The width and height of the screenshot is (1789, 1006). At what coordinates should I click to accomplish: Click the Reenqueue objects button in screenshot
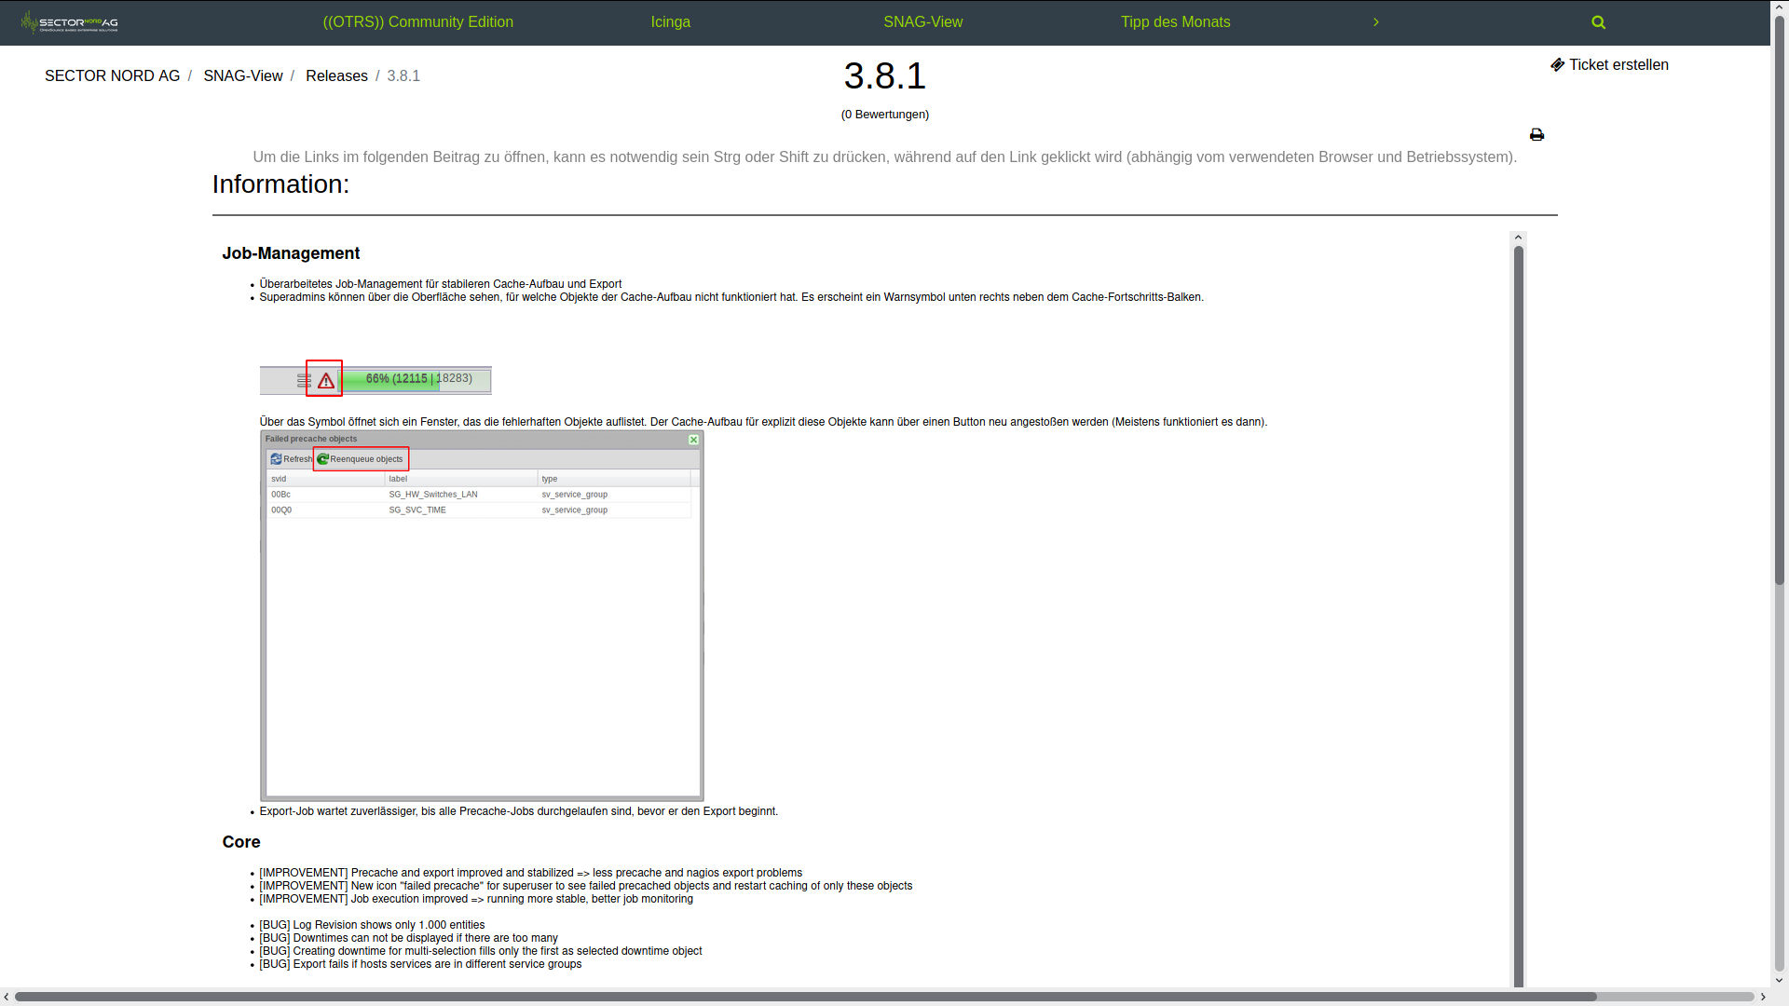coord(361,459)
